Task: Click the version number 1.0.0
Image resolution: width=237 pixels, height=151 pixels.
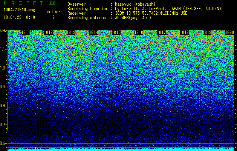Action: point(51,3)
